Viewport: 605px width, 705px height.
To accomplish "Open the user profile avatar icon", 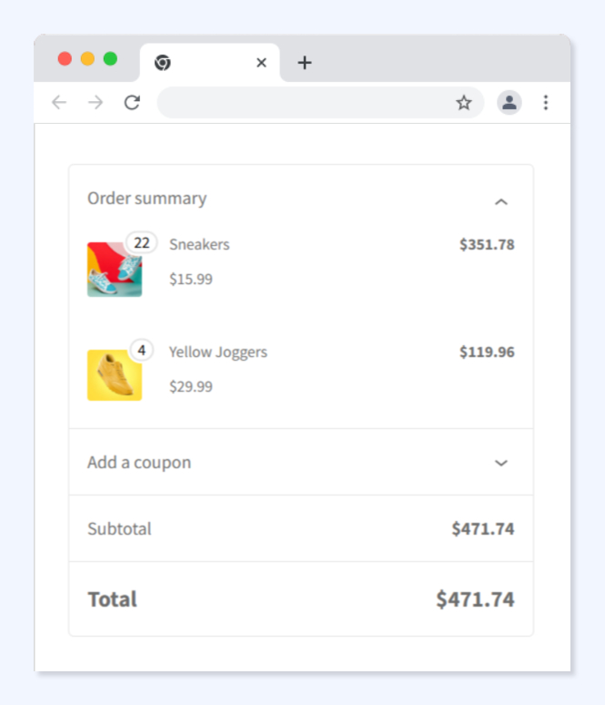I will point(509,103).
